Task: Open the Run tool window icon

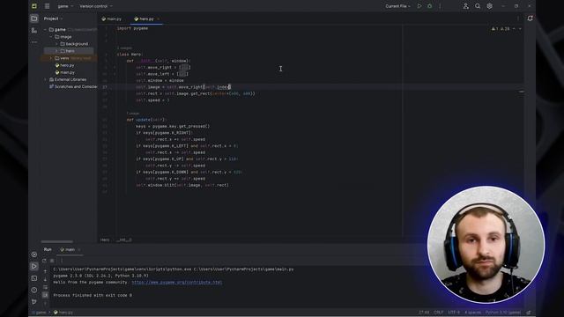Action: (x=34, y=266)
